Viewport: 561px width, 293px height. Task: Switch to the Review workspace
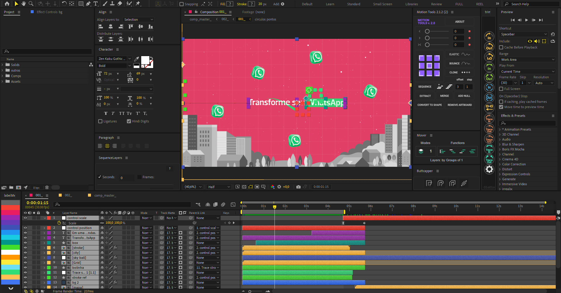436,4
